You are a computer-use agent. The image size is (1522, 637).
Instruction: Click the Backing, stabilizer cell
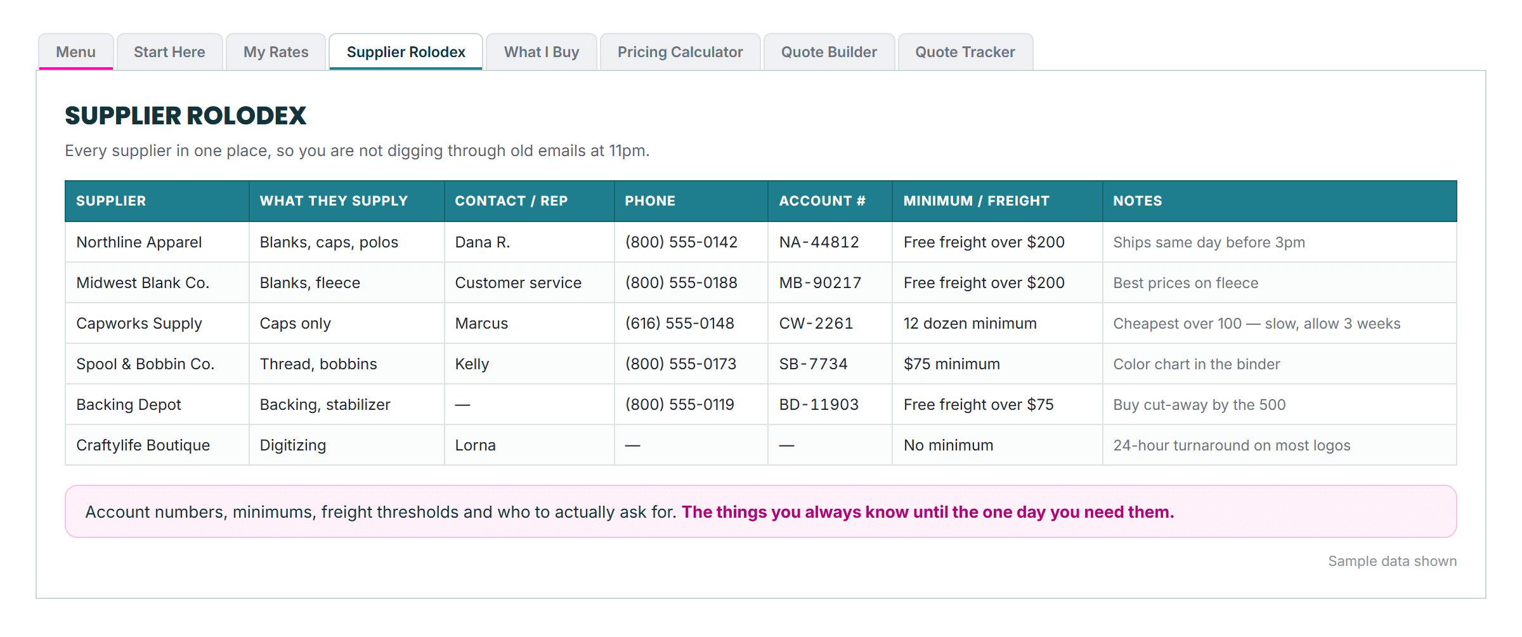tap(347, 405)
